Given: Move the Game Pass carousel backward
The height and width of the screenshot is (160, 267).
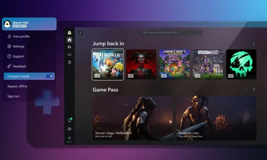Looking at the screenshot, I should [246, 89].
